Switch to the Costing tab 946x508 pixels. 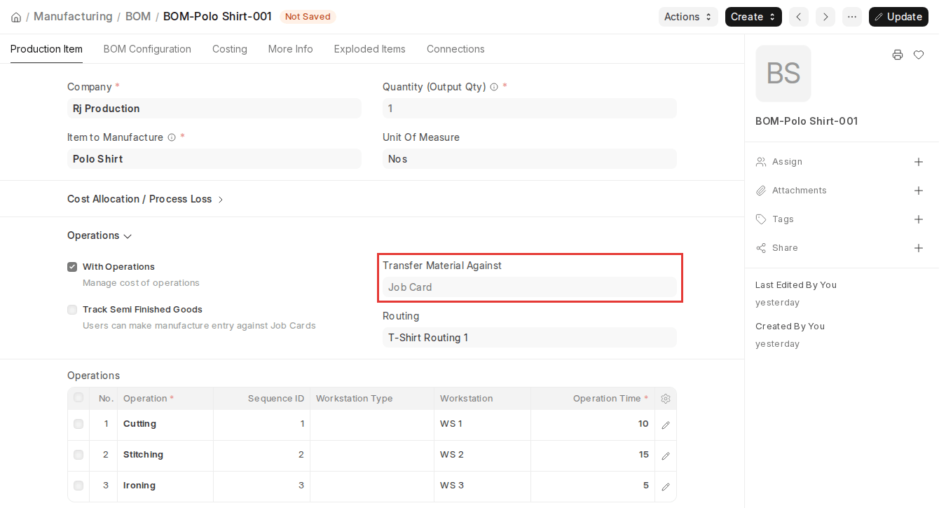coord(230,49)
